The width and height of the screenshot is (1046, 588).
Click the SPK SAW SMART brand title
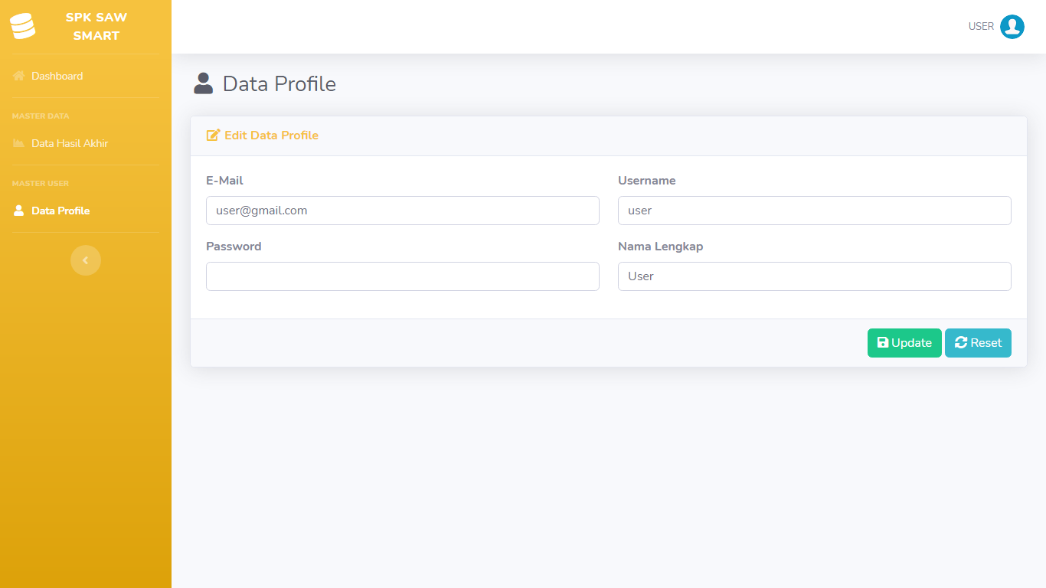click(x=96, y=27)
